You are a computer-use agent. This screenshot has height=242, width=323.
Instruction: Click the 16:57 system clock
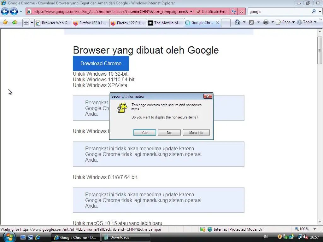pyautogui.click(x=314, y=237)
